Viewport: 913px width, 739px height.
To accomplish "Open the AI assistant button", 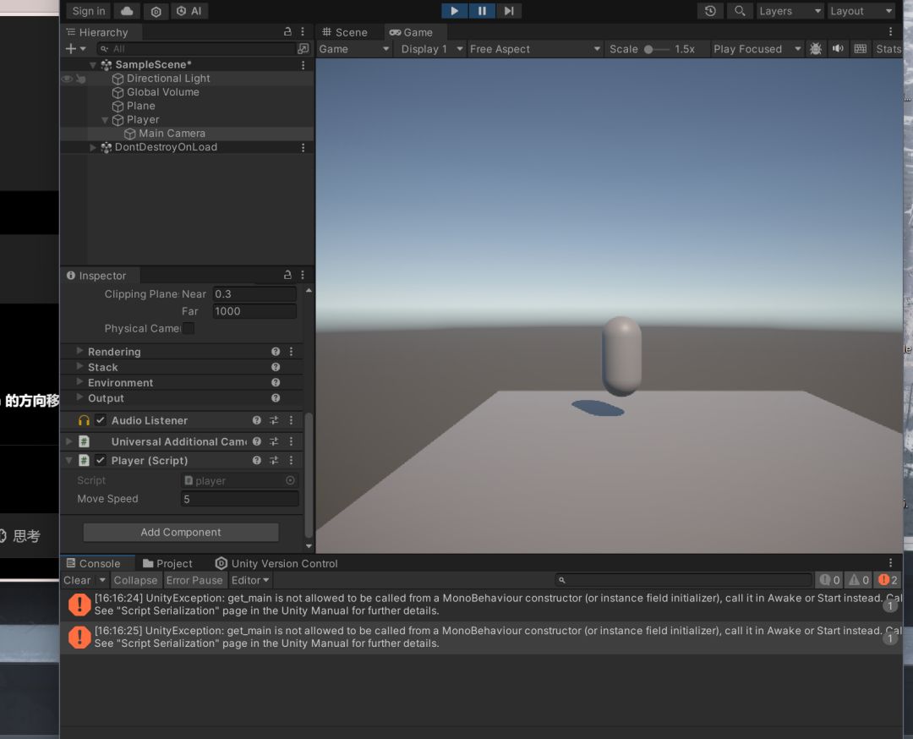I will click(189, 11).
